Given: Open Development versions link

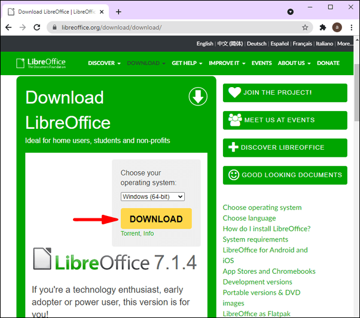Looking at the screenshot, I should pos(257,282).
